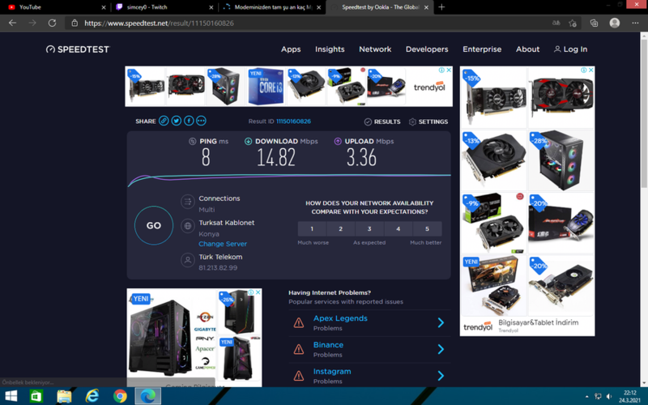Start test with the GO button
The image size is (648, 405).
tap(154, 225)
